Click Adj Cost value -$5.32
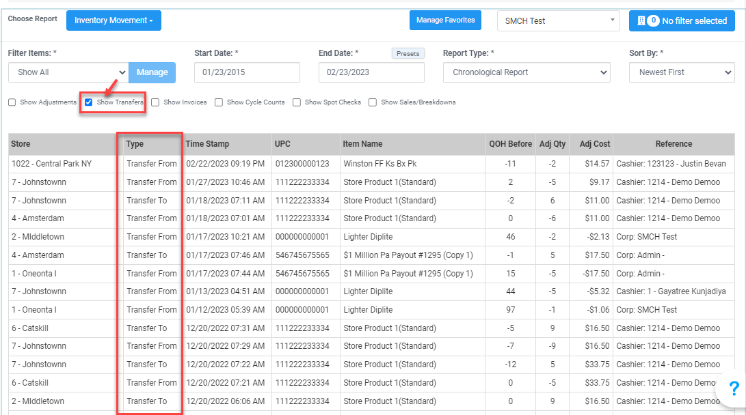Image resolution: width=746 pixels, height=415 pixels. [598, 291]
